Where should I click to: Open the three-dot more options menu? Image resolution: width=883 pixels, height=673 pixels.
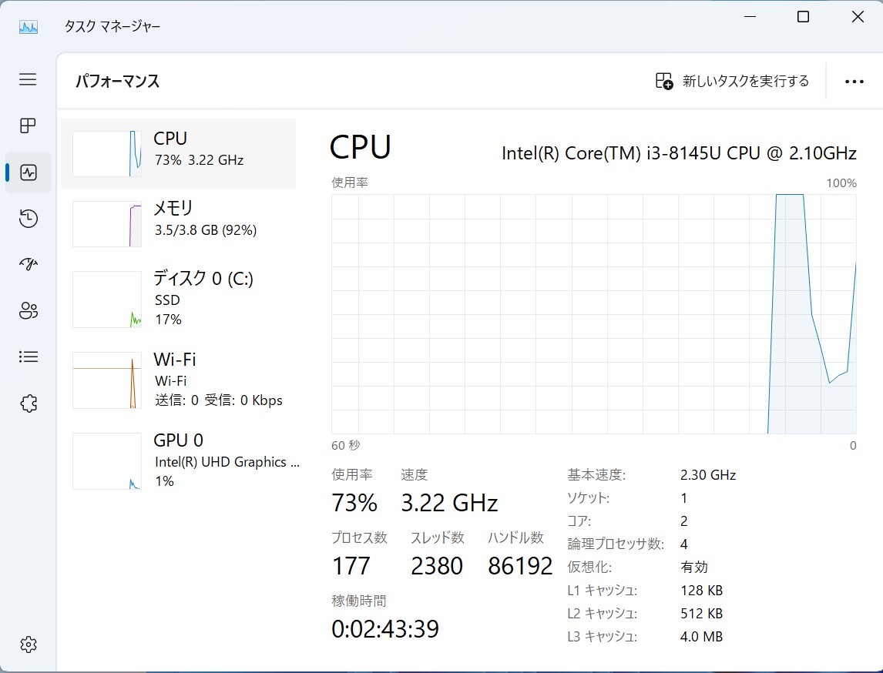(x=854, y=82)
